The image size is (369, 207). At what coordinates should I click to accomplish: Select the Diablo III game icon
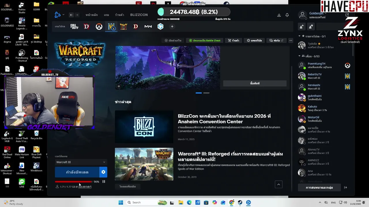click(x=135, y=26)
